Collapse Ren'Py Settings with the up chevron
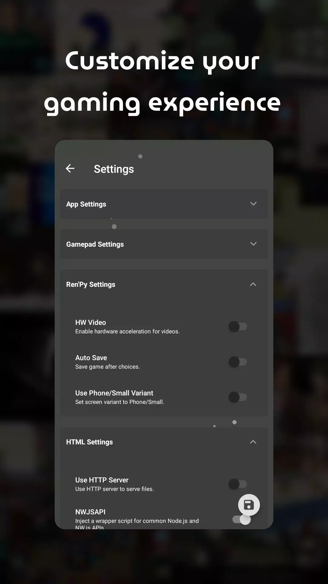 coord(253,284)
